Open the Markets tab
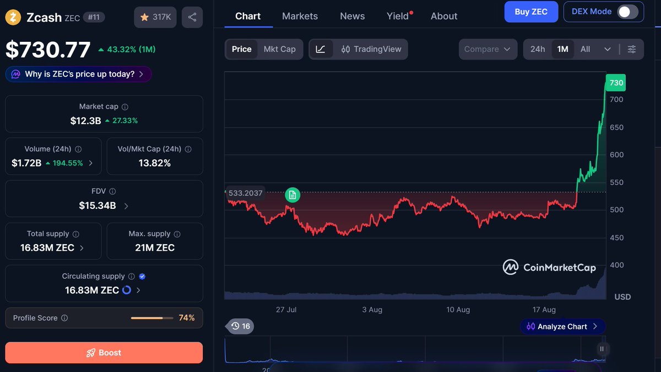The width and height of the screenshot is (661, 372). [x=300, y=16]
